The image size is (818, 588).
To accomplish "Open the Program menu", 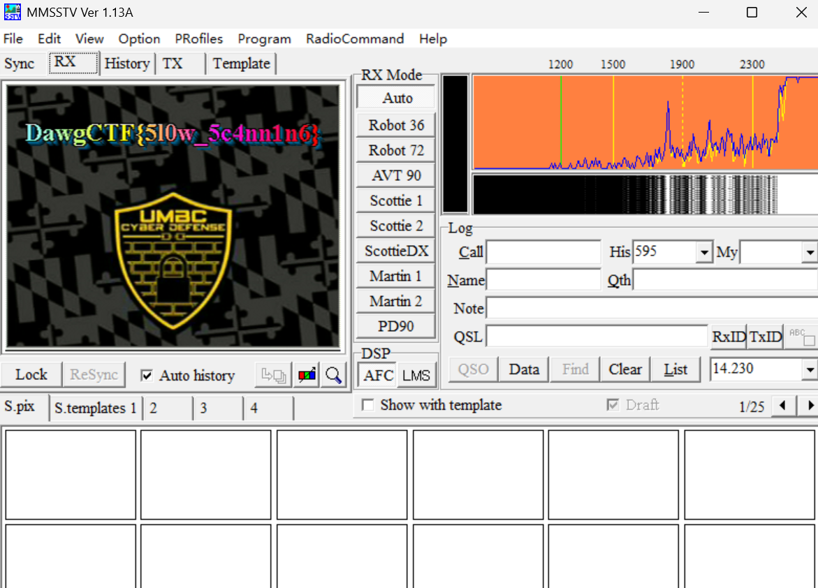I will [264, 38].
